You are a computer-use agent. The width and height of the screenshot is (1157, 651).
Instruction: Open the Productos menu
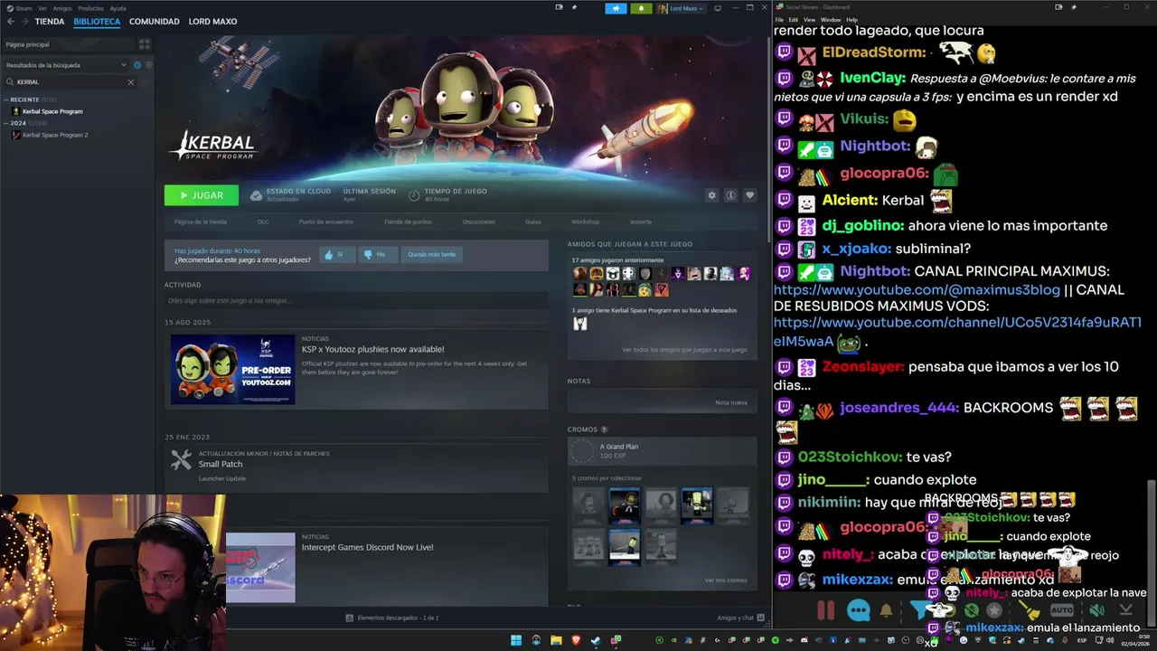[x=90, y=8]
